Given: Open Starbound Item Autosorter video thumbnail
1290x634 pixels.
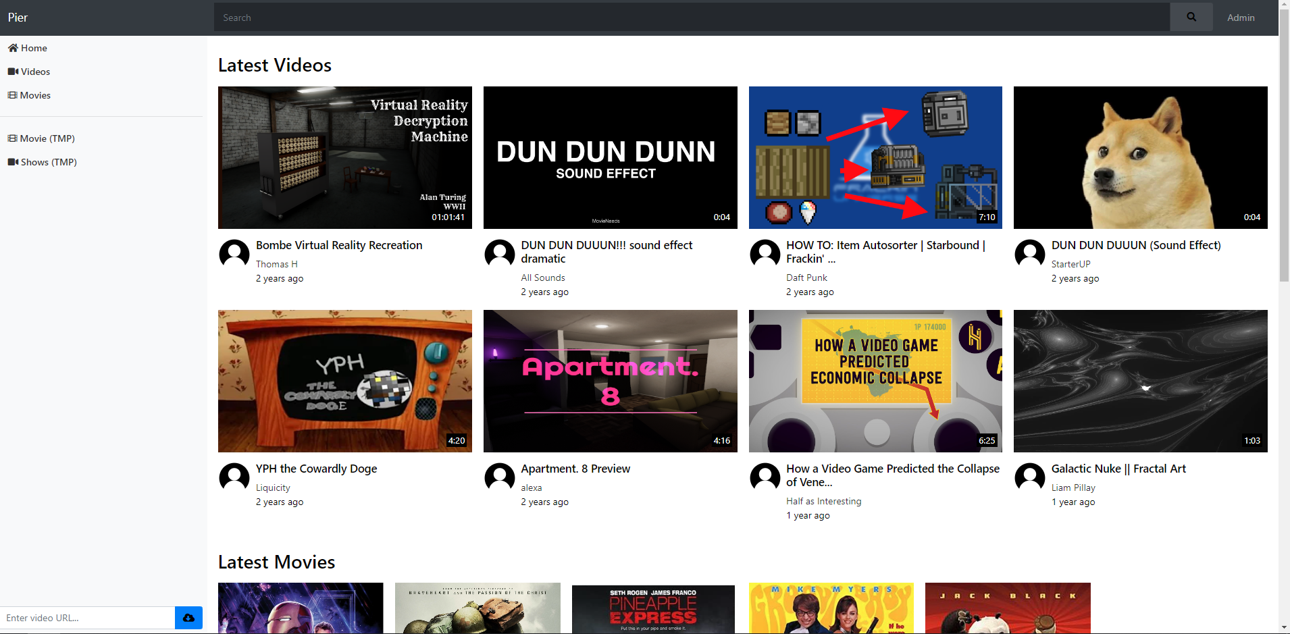Looking at the screenshot, I should (x=875, y=157).
